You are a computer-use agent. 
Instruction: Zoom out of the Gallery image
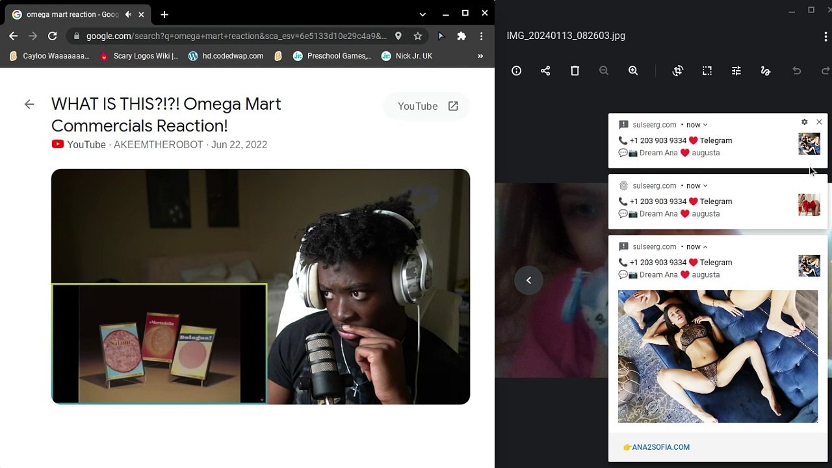click(x=604, y=71)
